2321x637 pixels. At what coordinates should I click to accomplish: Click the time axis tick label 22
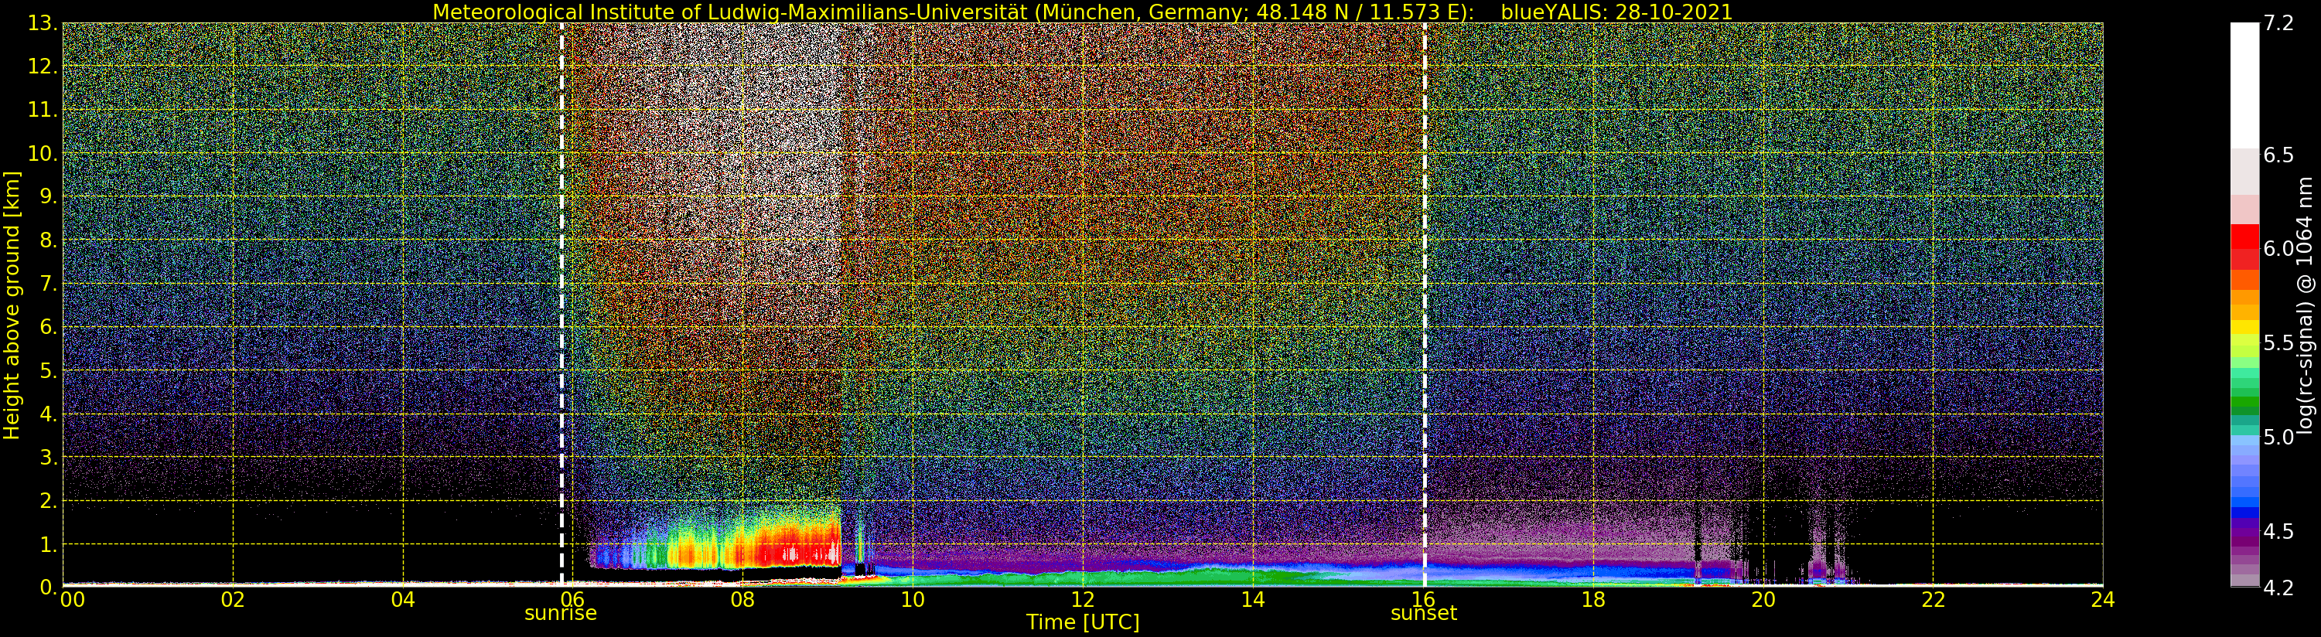(x=1933, y=600)
